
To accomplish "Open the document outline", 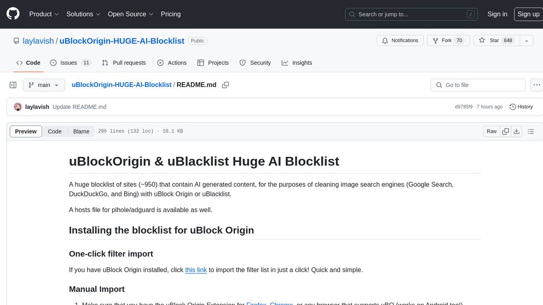I will [x=531, y=131].
